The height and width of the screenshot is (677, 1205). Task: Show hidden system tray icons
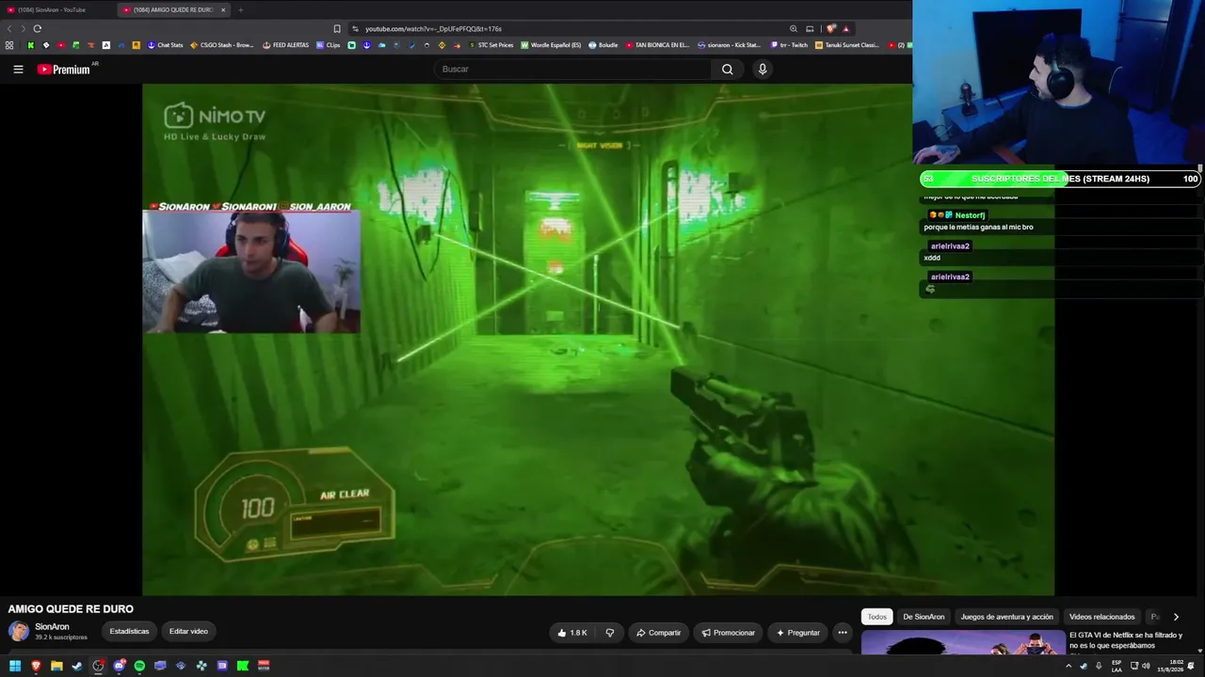[1068, 666]
